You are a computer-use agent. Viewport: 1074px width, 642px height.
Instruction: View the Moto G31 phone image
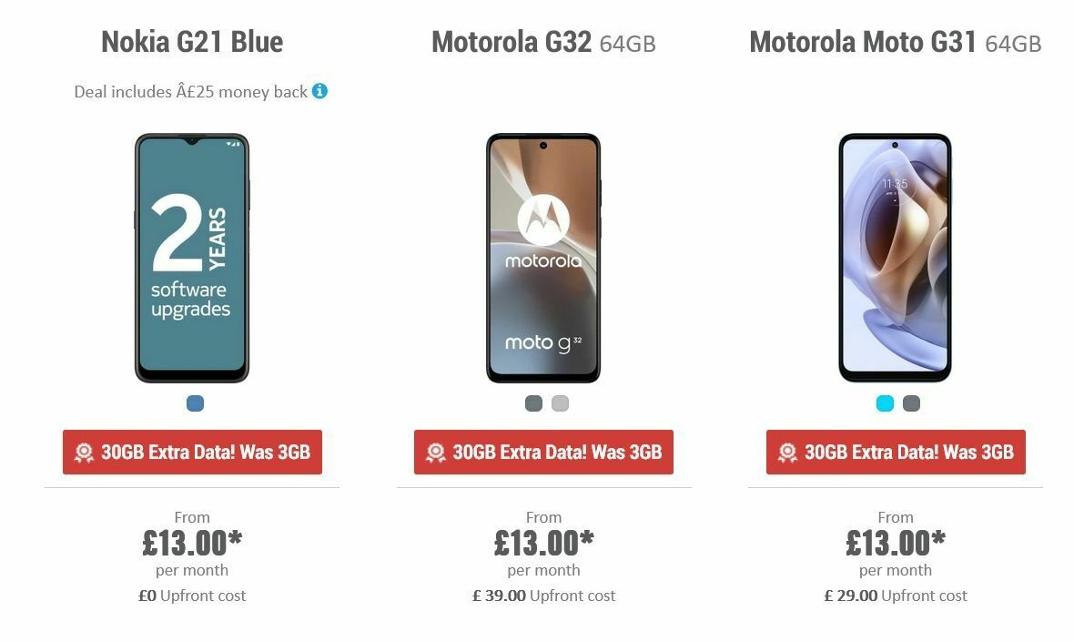895,260
